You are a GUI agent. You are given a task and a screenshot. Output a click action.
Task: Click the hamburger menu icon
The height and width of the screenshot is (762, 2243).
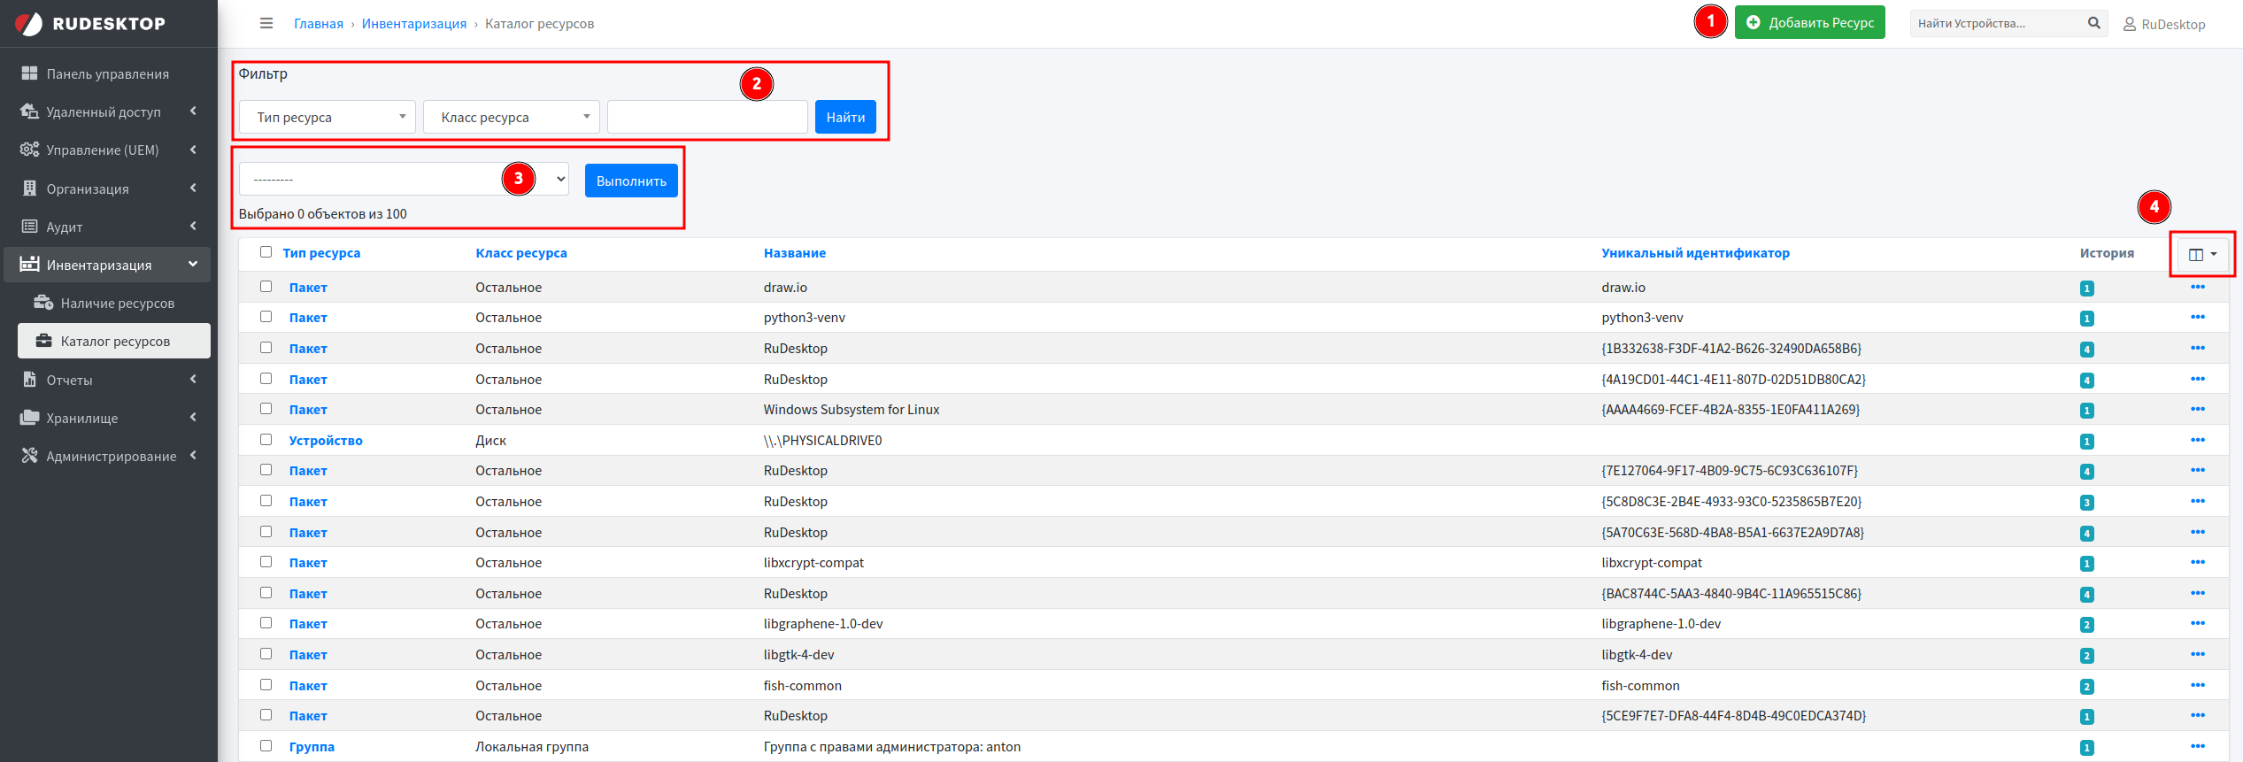[x=266, y=24]
